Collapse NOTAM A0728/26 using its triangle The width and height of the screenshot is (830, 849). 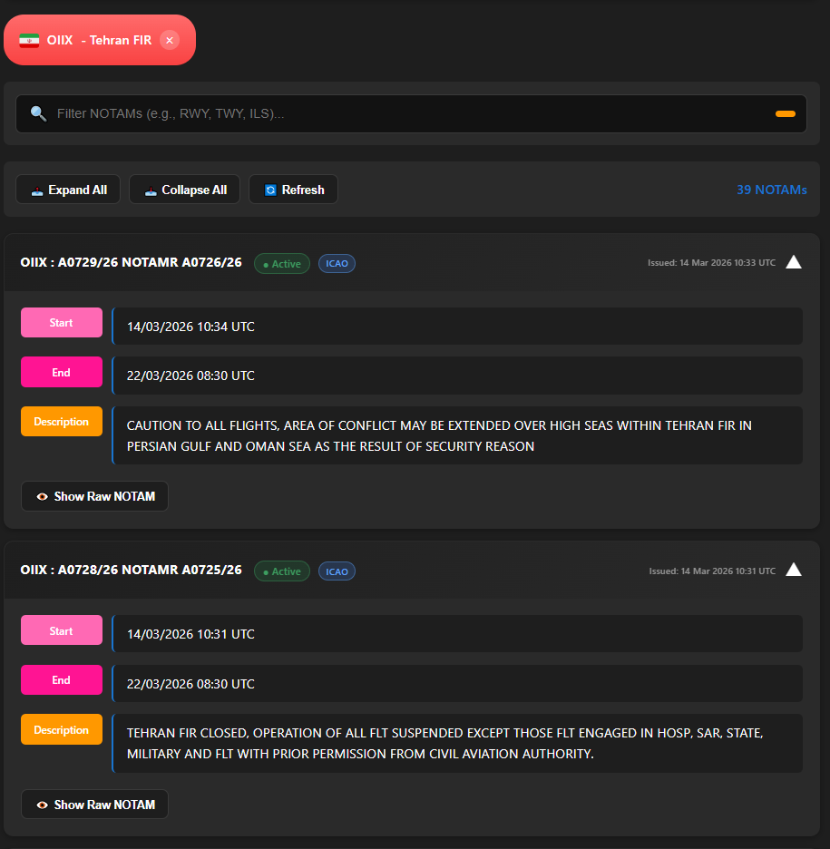pyautogui.click(x=794, y=569)
